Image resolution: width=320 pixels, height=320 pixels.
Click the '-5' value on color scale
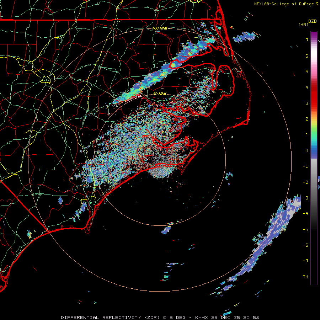[x=305, y=230]
